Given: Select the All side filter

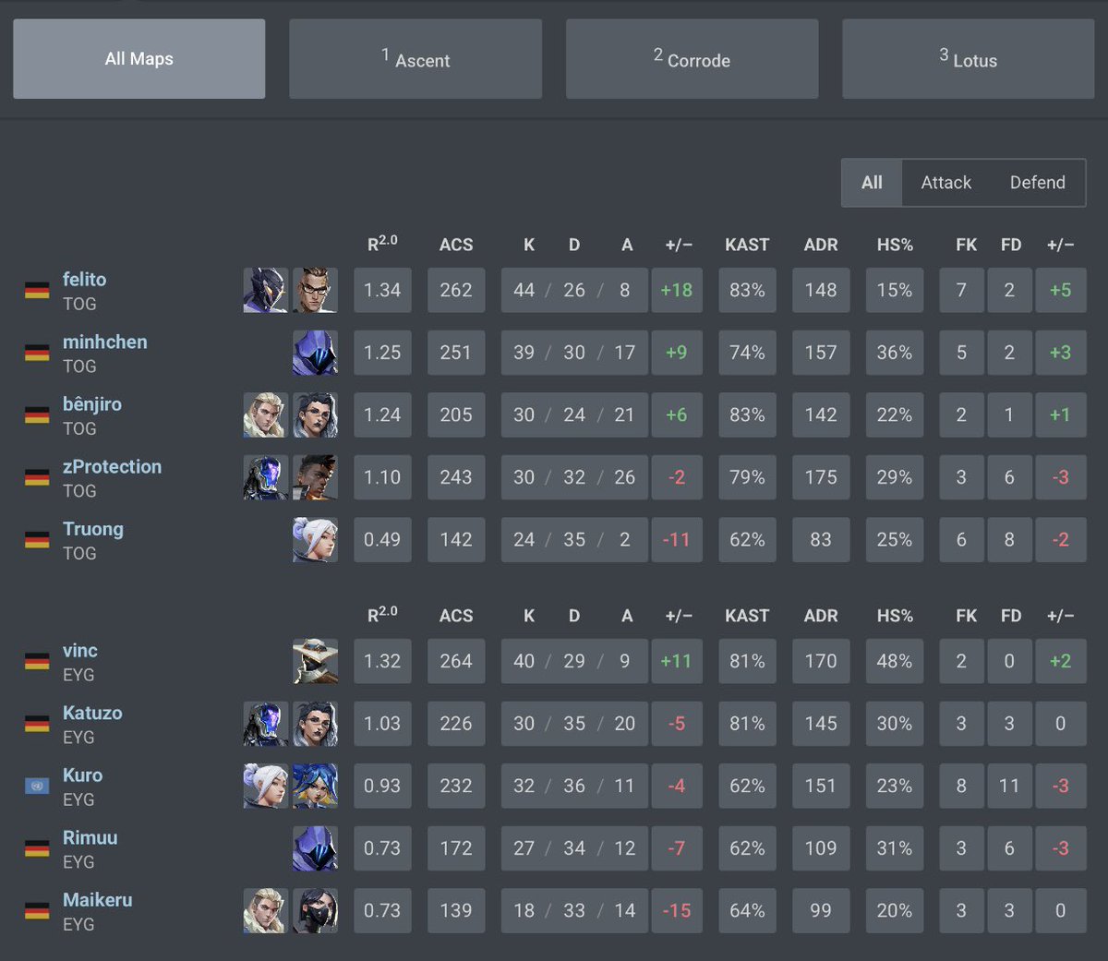Looking at the screenshot, I should [872, 183].
